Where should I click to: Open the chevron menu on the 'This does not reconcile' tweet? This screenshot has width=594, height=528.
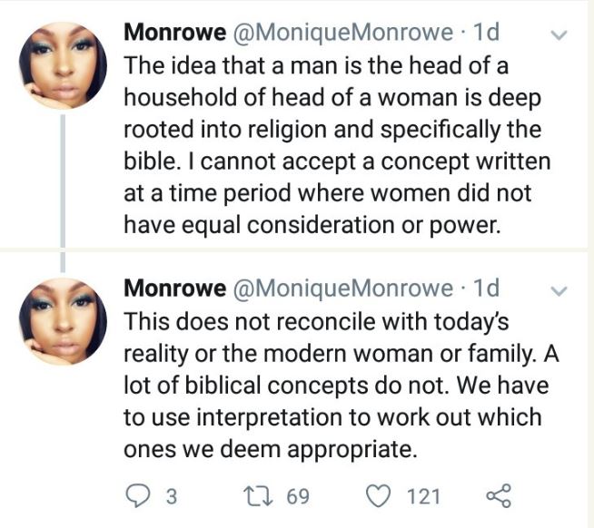click(x=559, y=291)
